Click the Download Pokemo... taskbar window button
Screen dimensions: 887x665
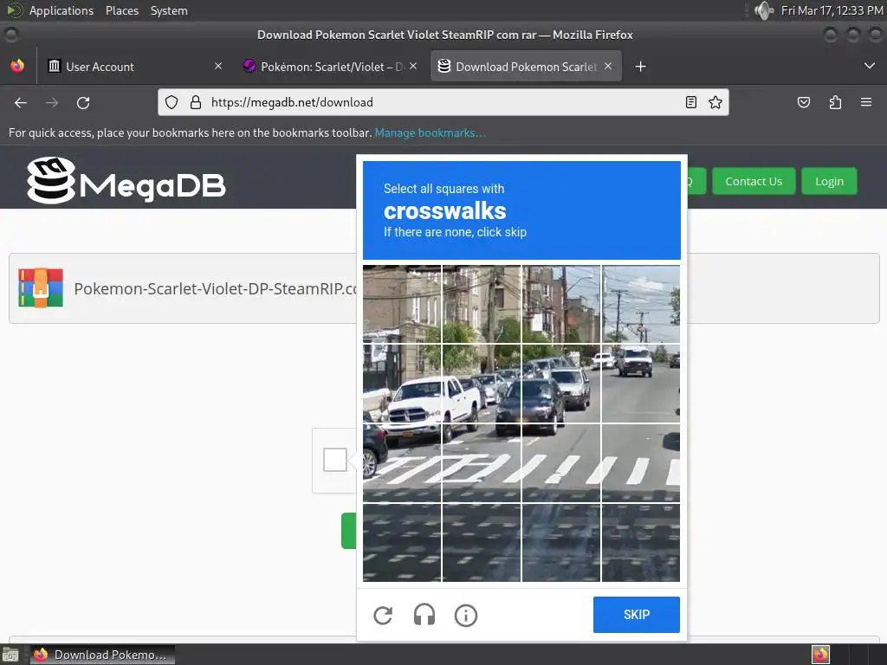tap(102, 655)
